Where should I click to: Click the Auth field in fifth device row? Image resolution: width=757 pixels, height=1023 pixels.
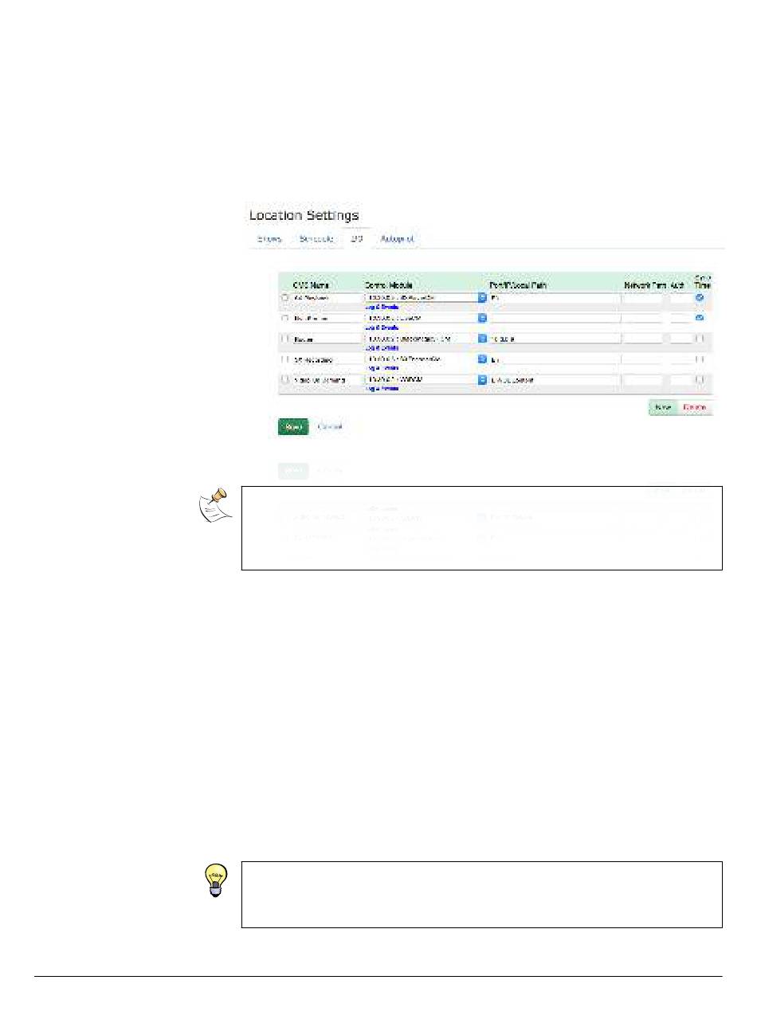click(680, 380)
